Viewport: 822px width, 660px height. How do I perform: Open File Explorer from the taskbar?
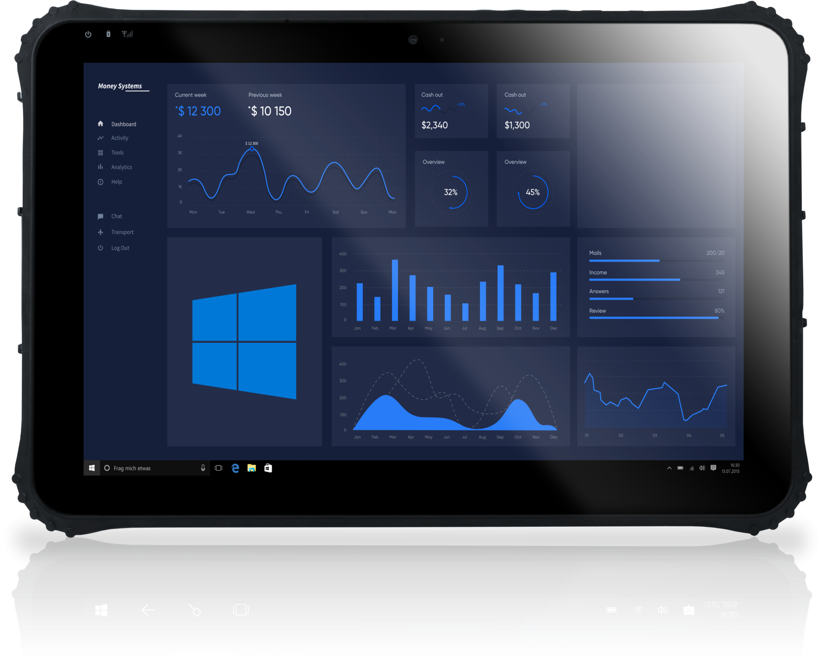click(x=252, y=468)
